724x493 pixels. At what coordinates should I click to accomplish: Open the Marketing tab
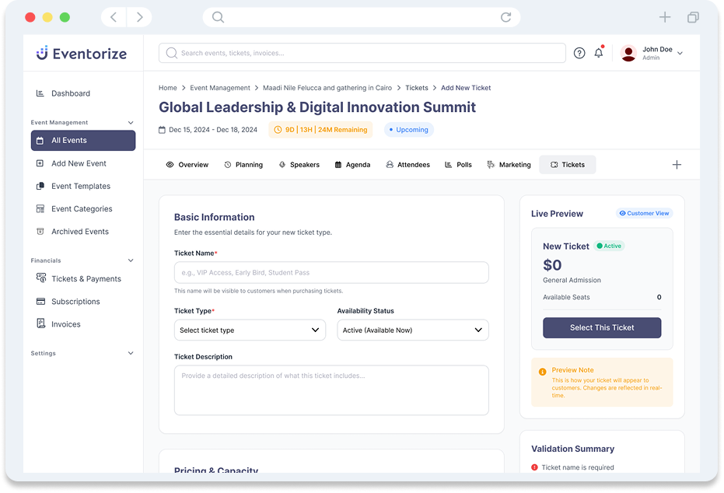pyautogui.click(x=509, y=165)
